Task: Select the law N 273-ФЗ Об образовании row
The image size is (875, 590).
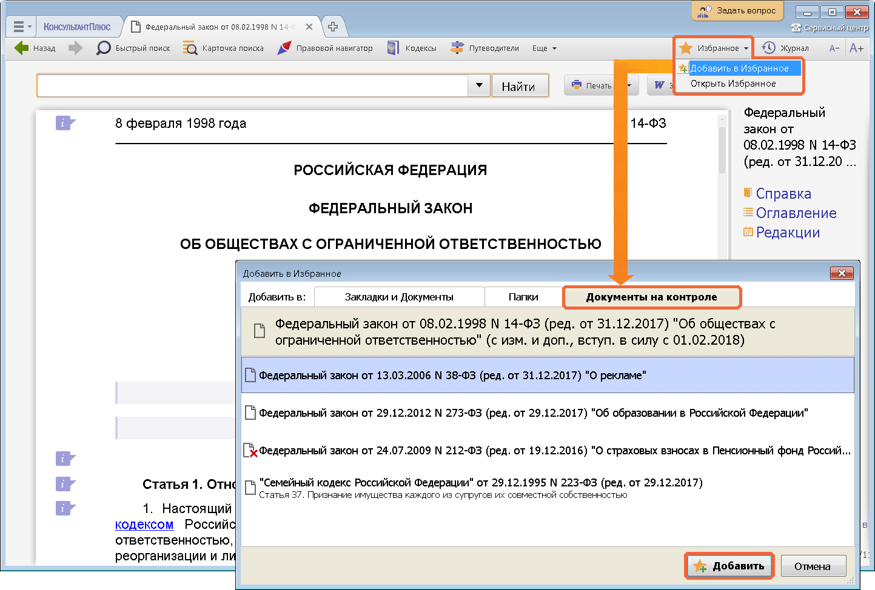Action: [548, 413]
